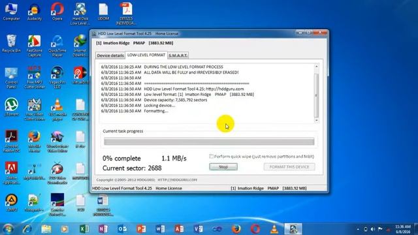This screenshot has width=418, height=235.
Task: Select the PDF file on the desktop
Action: 126,14
